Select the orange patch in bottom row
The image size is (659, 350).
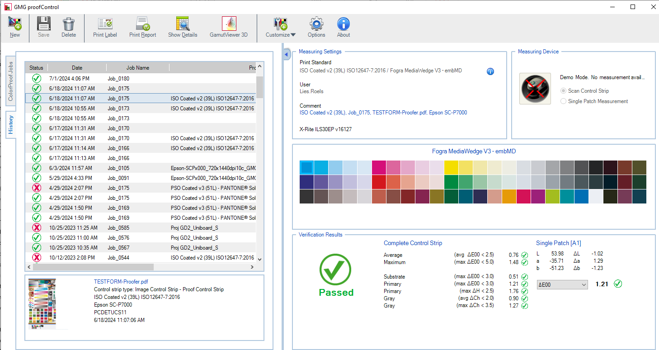(x=509, y=196)
